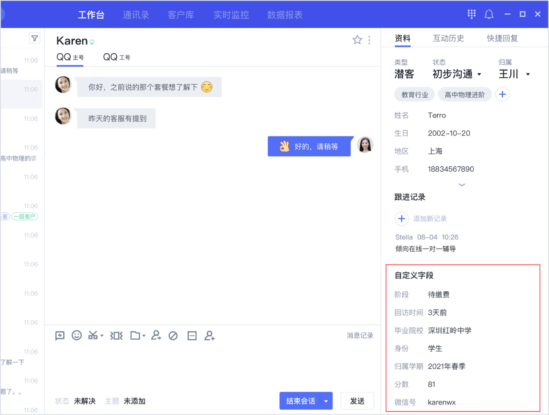
Task: Select the 资料 panel tab
Action: 403,38
